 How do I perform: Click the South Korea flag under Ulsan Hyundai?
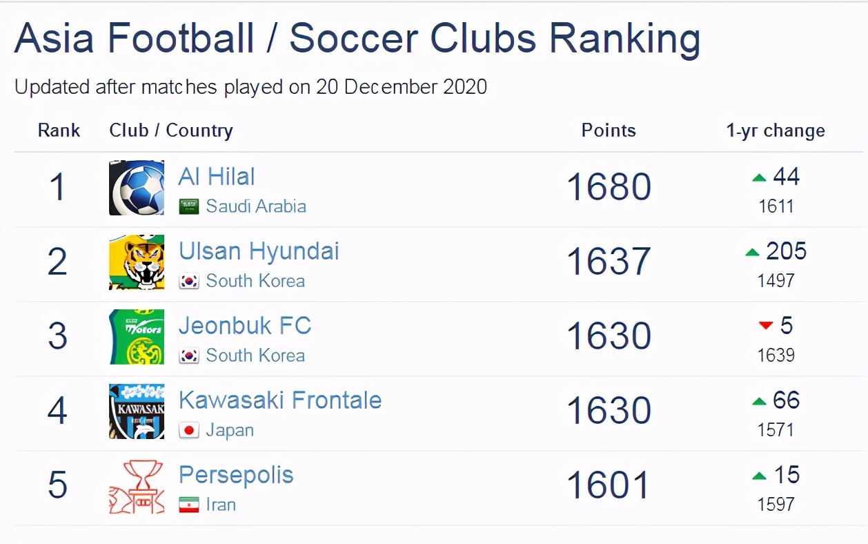(189, 281)
